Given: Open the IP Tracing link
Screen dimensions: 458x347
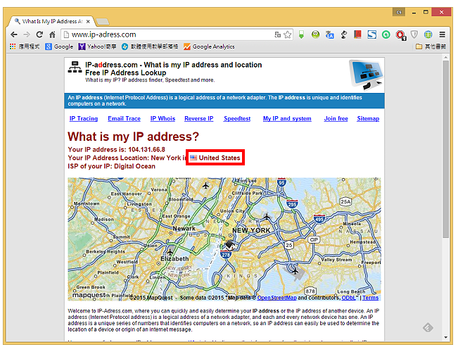Looking at the screenshot, I should coord(84,118).
